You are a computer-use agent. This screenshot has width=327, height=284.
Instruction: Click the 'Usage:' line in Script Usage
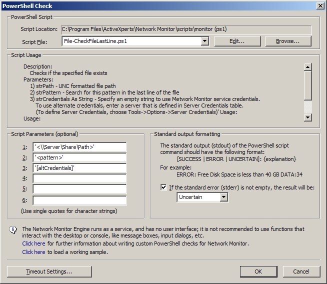32,118
